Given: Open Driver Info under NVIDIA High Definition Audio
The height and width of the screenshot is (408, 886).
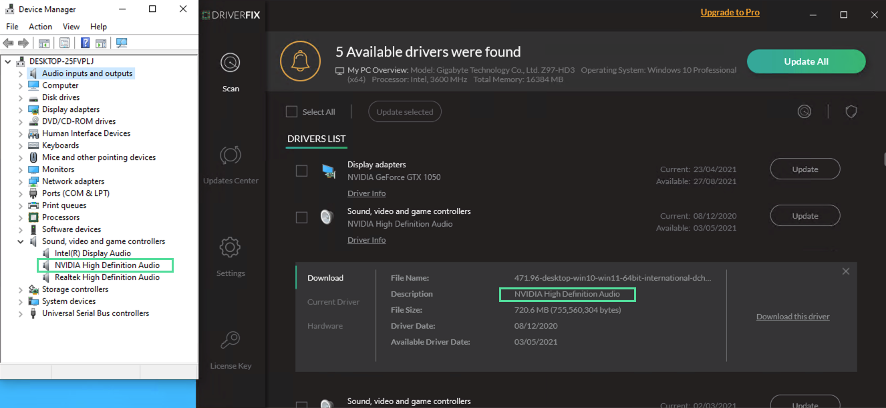Looking at the screenshot, I should click(366, 240).
